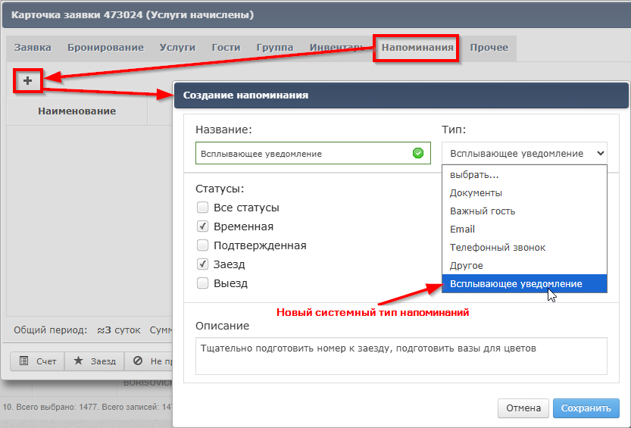Switch to the Напоминания tab
The image size is (631, 428).
(x=417, y=48)
